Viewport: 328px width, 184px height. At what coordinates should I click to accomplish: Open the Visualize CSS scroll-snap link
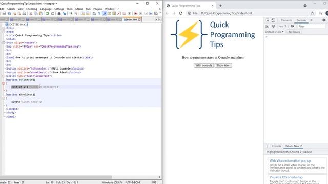click(286, 177)
